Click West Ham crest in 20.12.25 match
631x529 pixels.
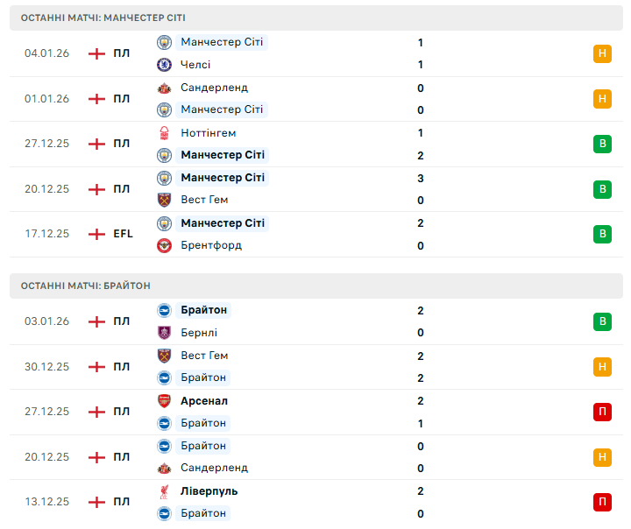[x=164, y=200]
